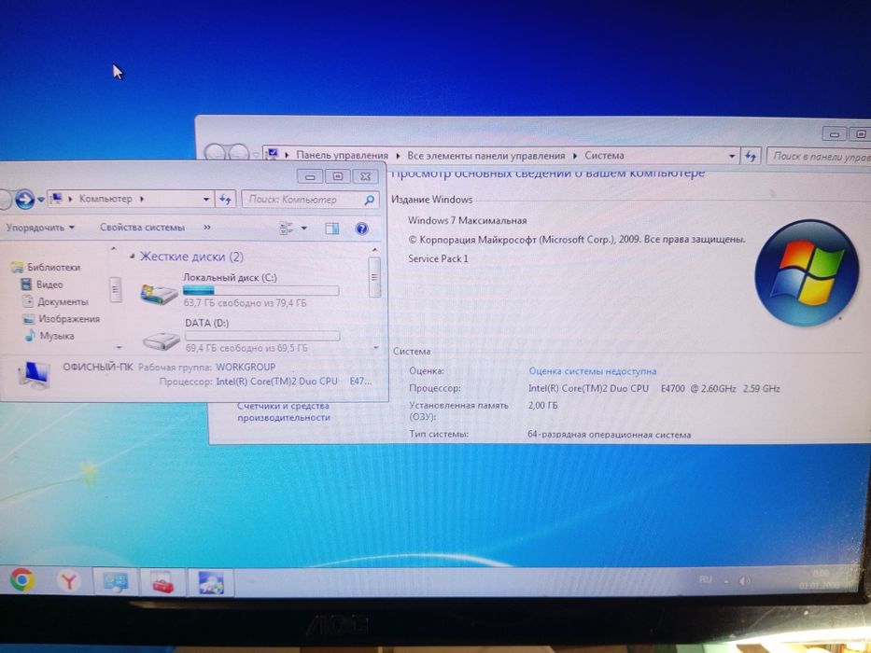Image resolution: width=871 pixels, height=653 pixels.
Task: Click Свойства системы in the toolbar
Action: 142,227
